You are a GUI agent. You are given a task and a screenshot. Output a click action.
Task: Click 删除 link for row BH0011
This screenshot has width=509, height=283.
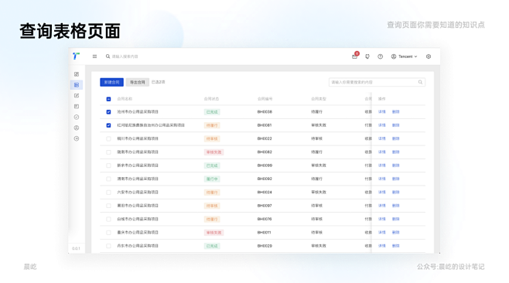pyautogui.click(x=396, y=233)
